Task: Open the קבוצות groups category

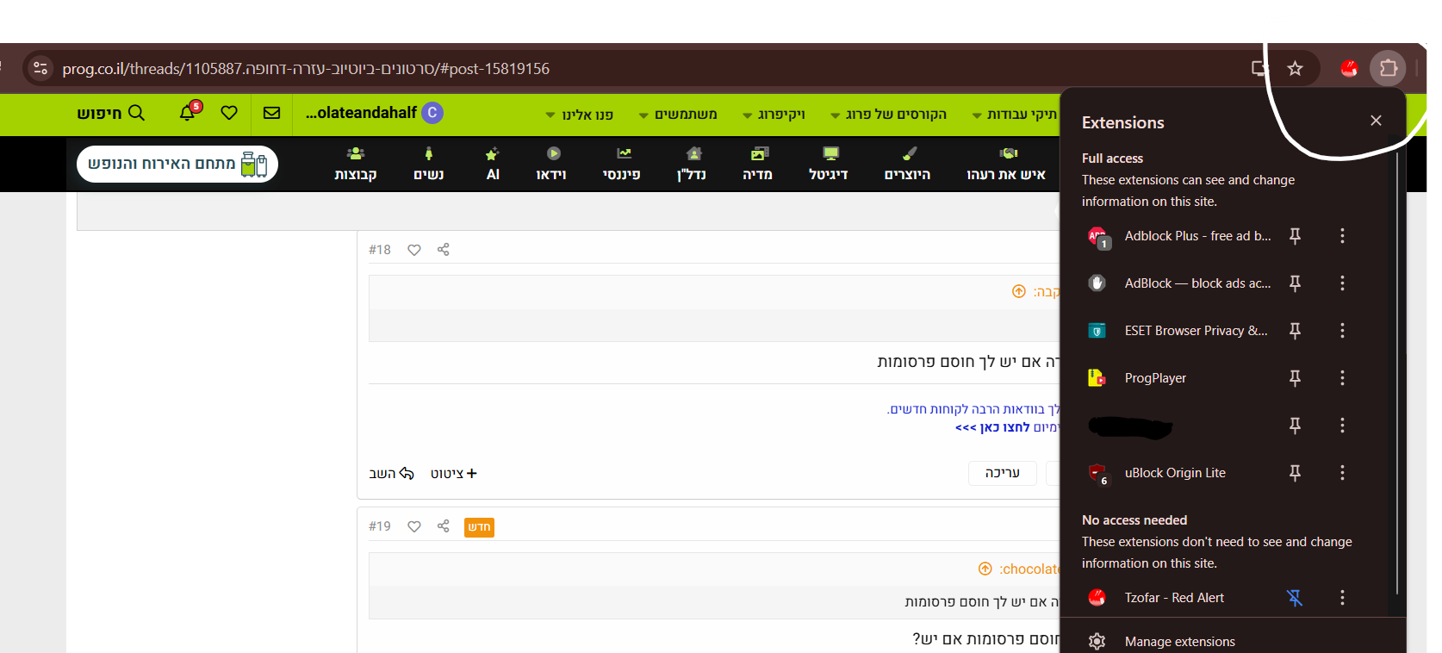Action: click(356, 164)
